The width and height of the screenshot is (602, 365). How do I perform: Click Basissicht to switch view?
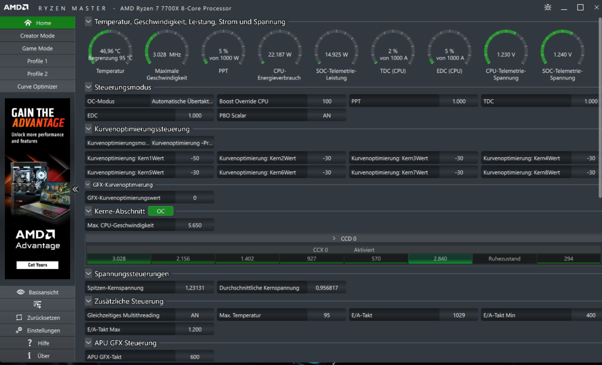[x=37, y=292]
